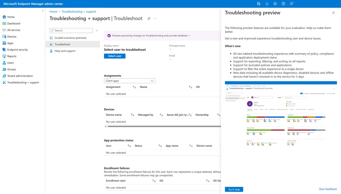This screenshot has width=341, height=194.
Task: Sort the App protection Status column
Action: tap(160, 146)
